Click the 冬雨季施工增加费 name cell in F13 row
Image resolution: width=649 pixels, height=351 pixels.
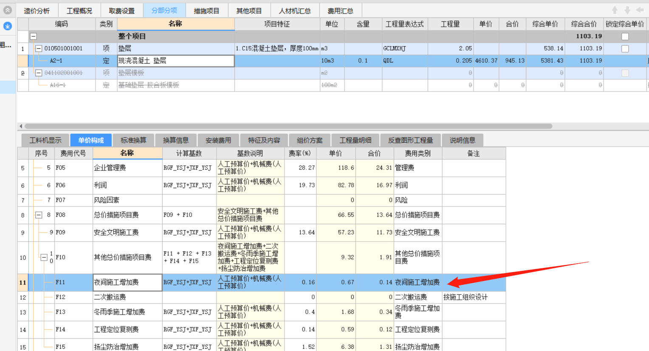click(x=127, y=312)
